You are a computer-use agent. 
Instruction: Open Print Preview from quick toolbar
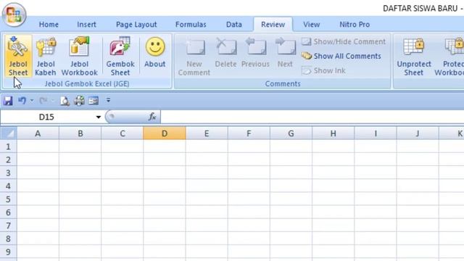(65, 101)
